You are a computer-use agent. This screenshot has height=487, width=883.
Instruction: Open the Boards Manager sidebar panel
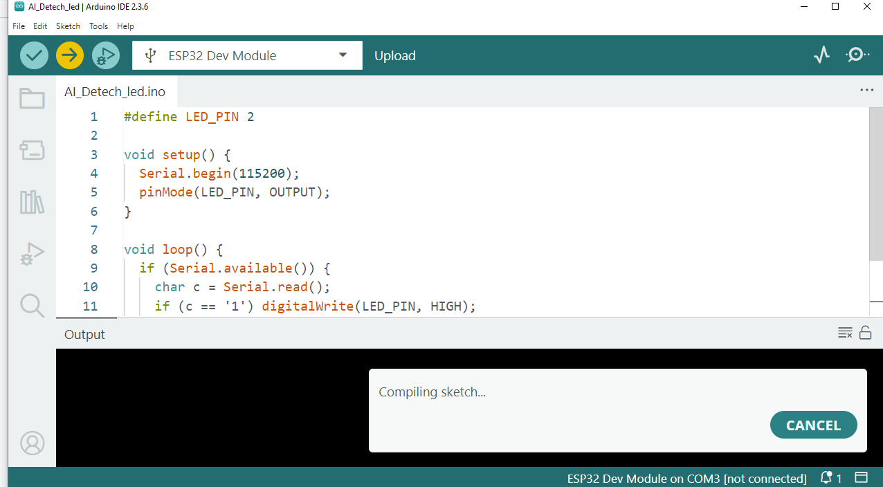coord(32,150)
